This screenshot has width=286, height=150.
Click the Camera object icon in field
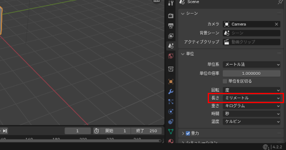pyautogui.click(x=227, y=24)
